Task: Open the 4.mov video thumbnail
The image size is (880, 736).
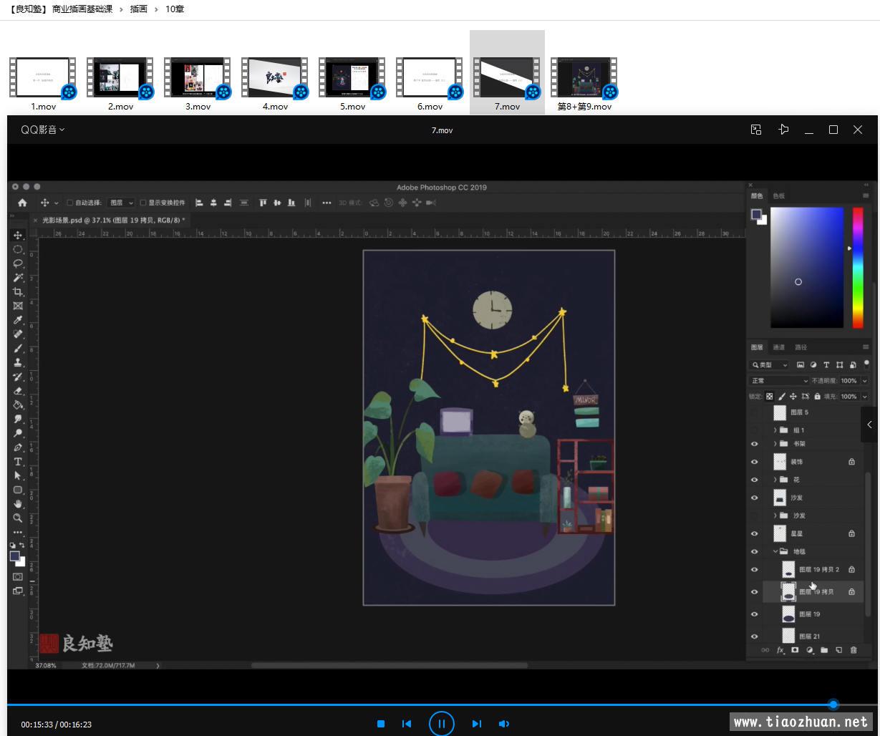Action: point(275,77)
